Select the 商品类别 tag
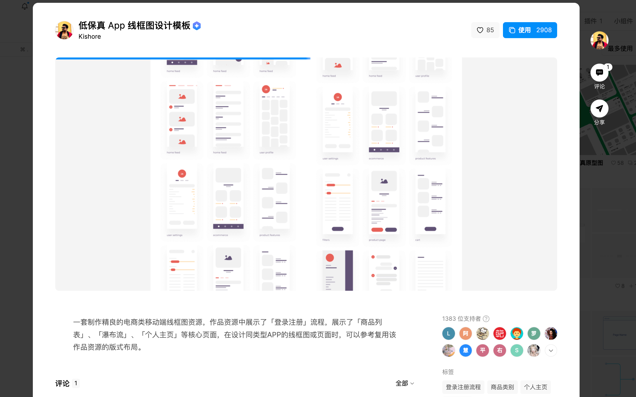 pos(502,387)
